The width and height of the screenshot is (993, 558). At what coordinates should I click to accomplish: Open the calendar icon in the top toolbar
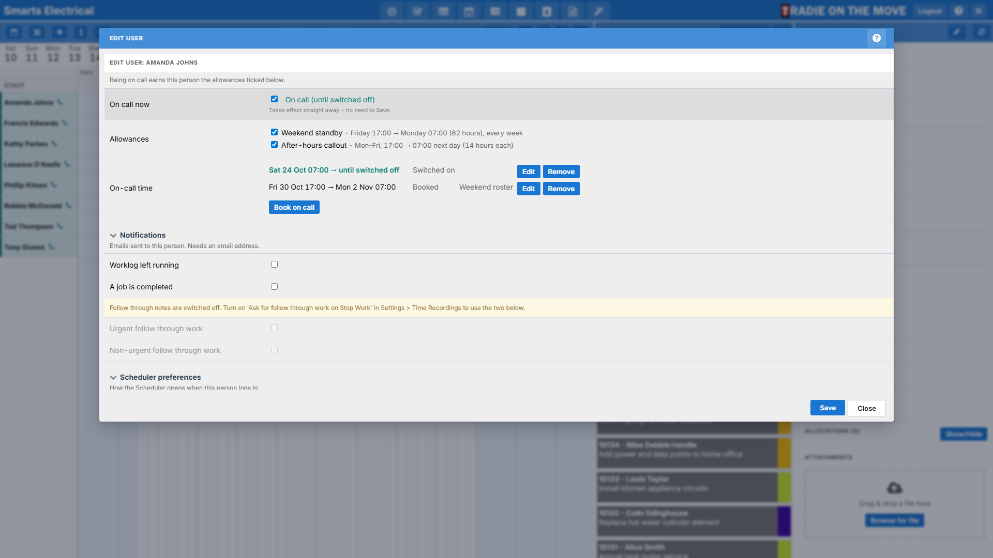coord(469,11)
